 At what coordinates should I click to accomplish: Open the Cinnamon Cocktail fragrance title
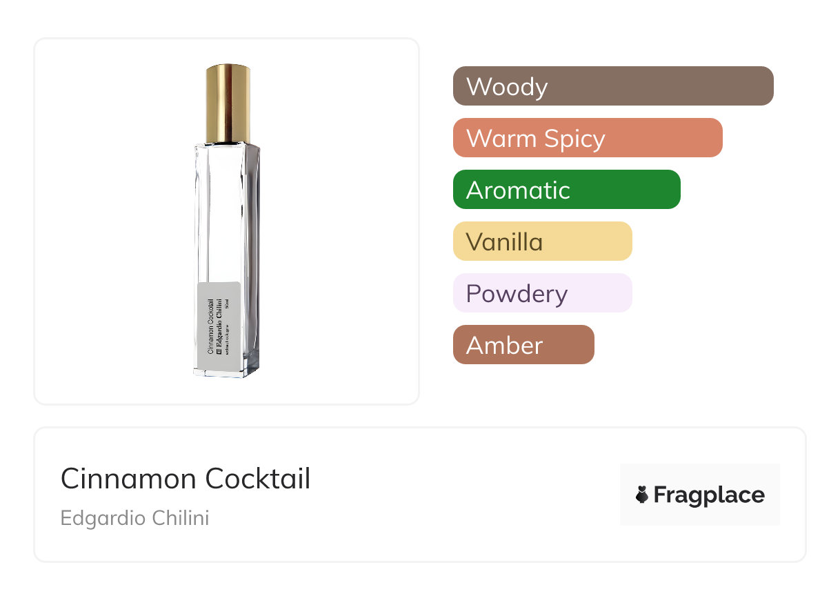click(186, 479)
